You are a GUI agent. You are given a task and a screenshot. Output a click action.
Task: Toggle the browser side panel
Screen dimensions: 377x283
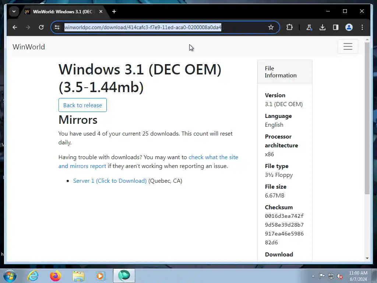(x=336, y=27)
